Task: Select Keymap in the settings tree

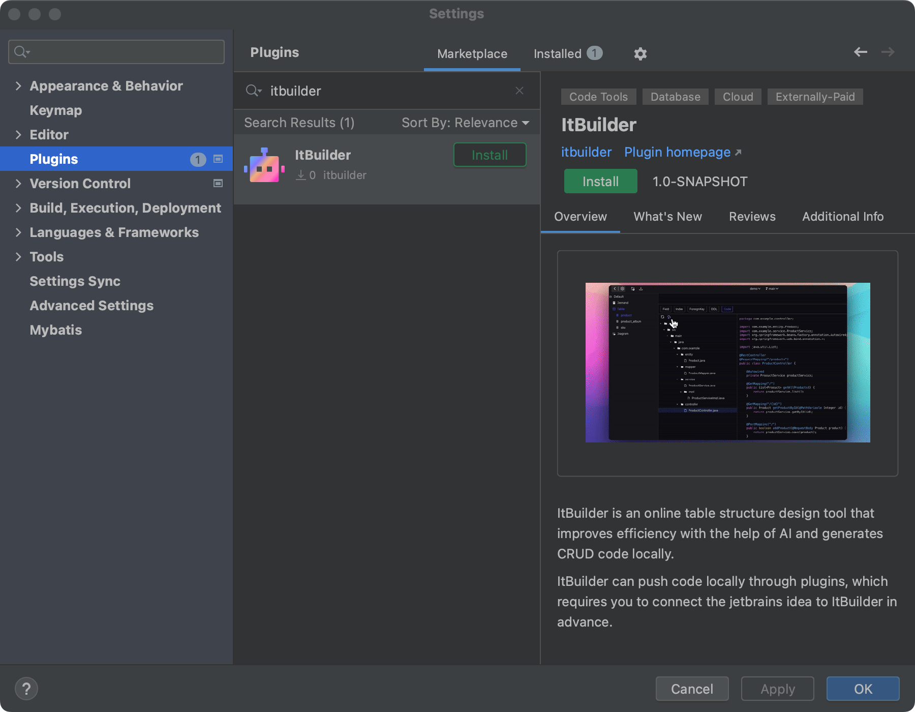Action: click(x=56, y=110)
